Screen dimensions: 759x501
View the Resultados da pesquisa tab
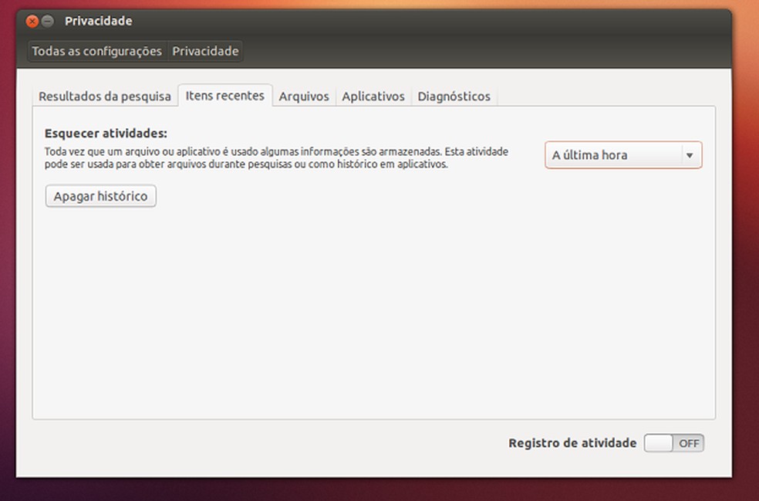click(105, 96)
